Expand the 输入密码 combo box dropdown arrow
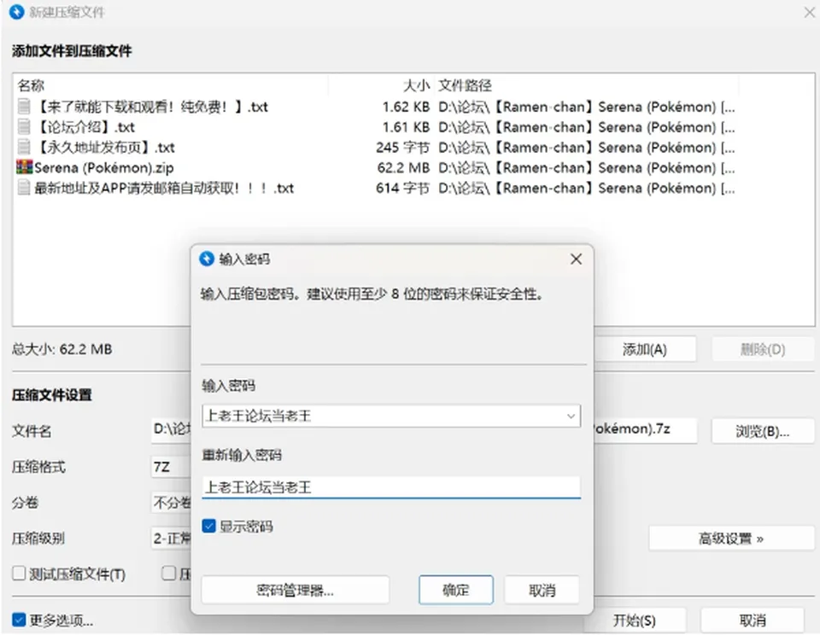 point(571,416)
